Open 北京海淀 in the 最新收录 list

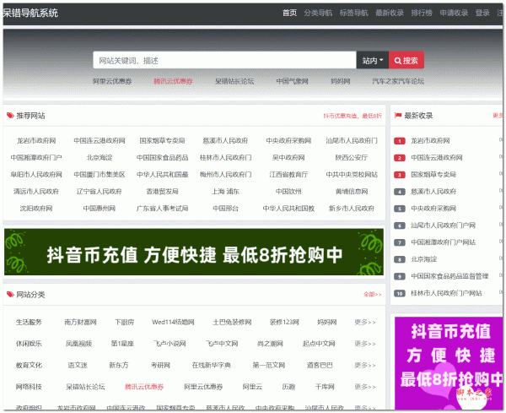click(x=423, y=259)
